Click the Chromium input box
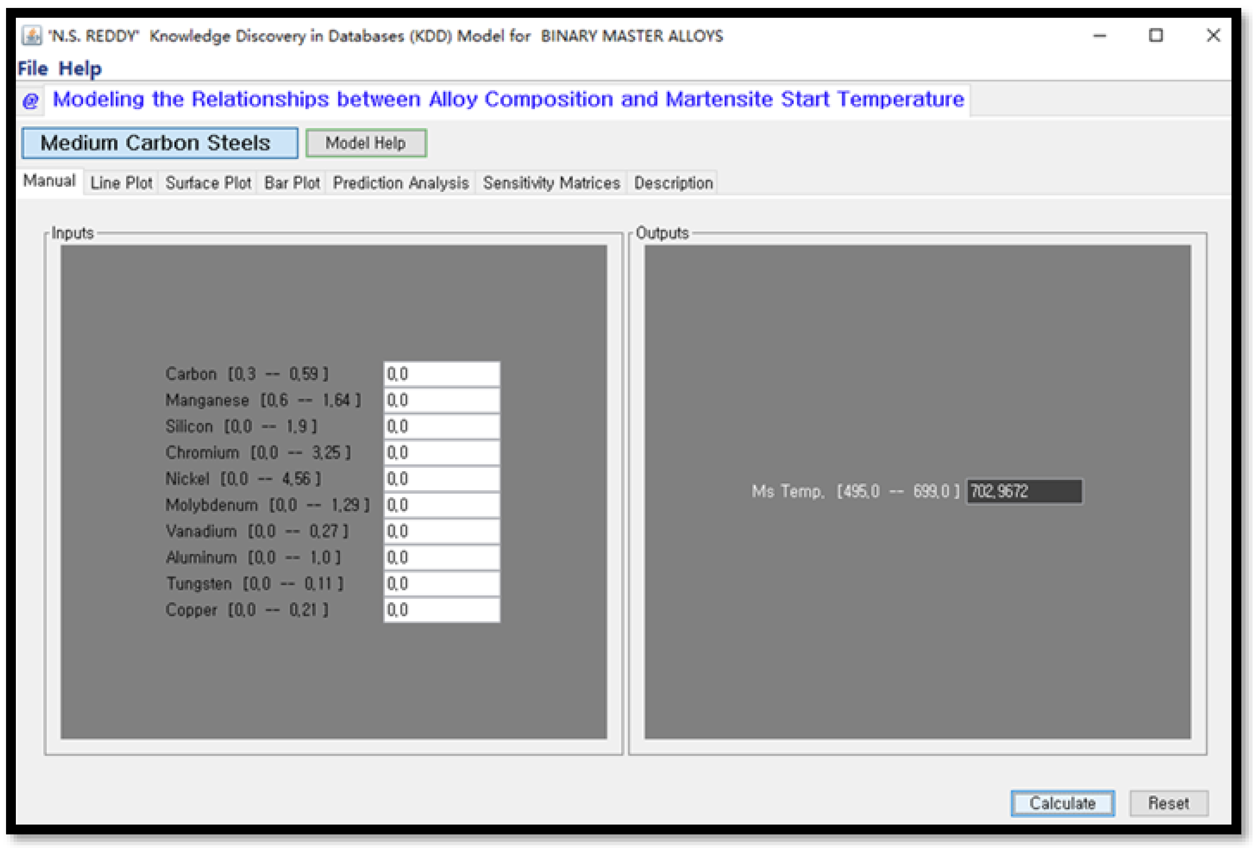The width and height of the screenshot is (1253, 848). point(441,453)
